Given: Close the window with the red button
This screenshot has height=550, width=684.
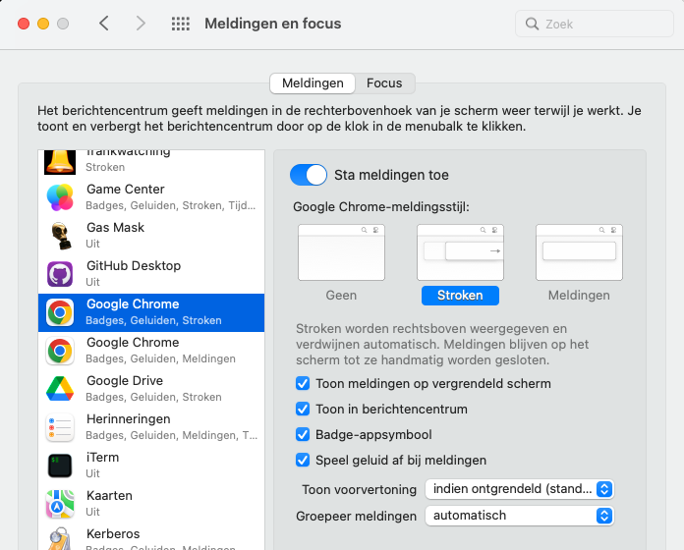Looking at the screenshot, I should 24,24.
